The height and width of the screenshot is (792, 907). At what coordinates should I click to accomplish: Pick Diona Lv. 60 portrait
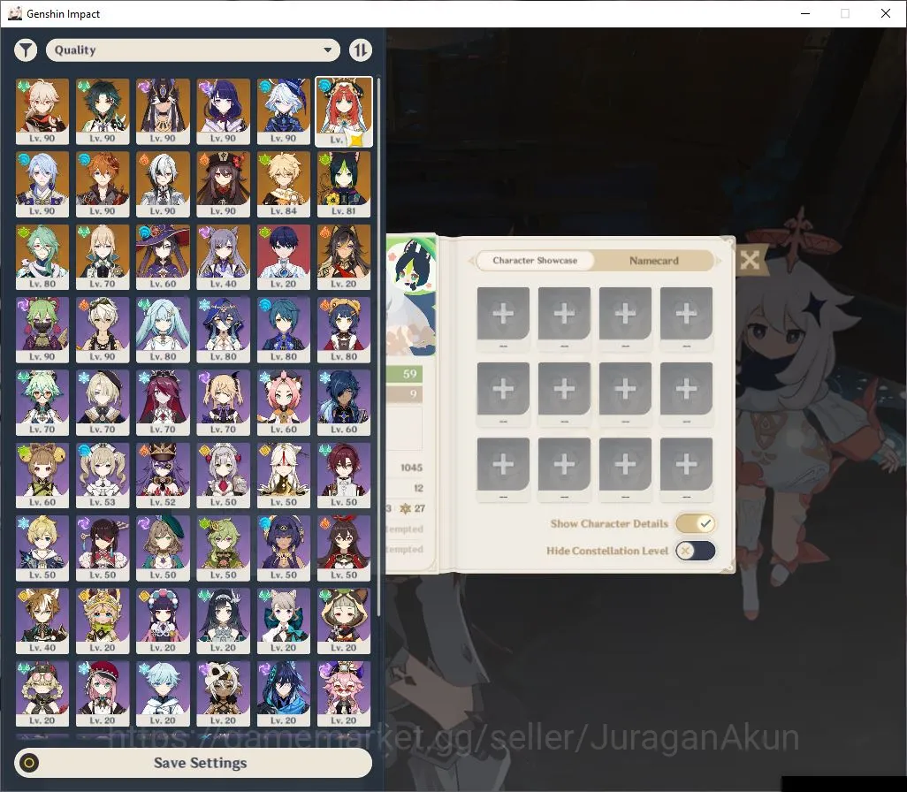click(284, 403)
